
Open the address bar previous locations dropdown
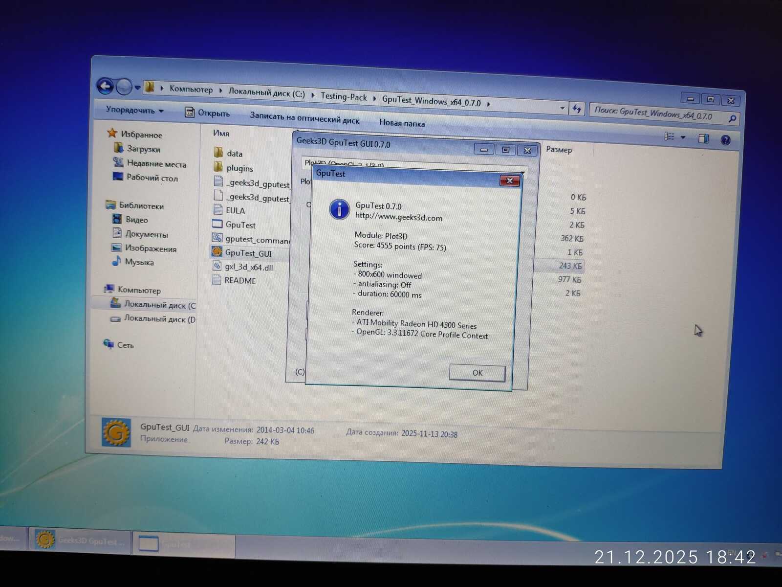click(x=563, y=108)
